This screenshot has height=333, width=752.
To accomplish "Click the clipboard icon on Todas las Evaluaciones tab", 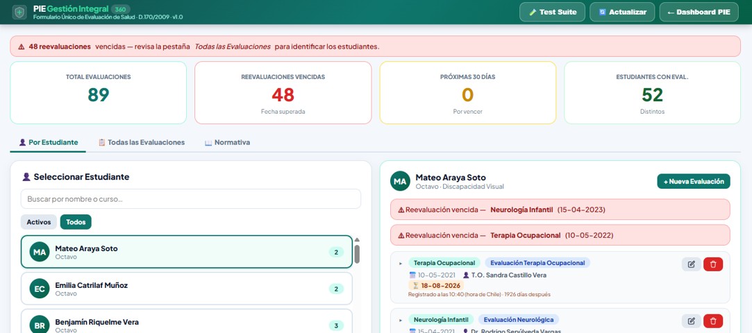I will [101, 142].
